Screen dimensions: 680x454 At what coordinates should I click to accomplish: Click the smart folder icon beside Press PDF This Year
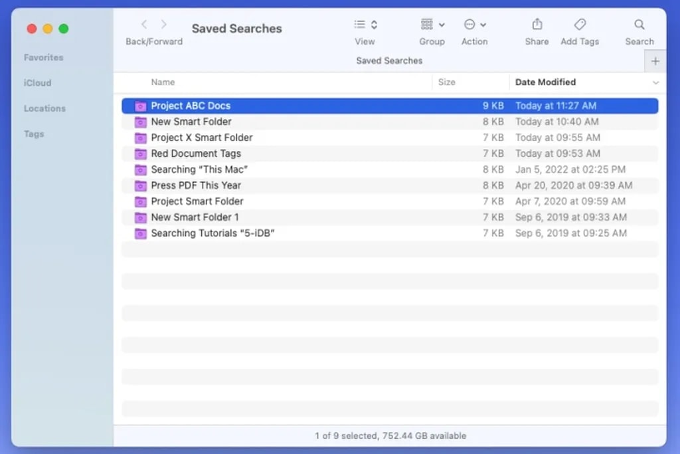coord(140,185)
